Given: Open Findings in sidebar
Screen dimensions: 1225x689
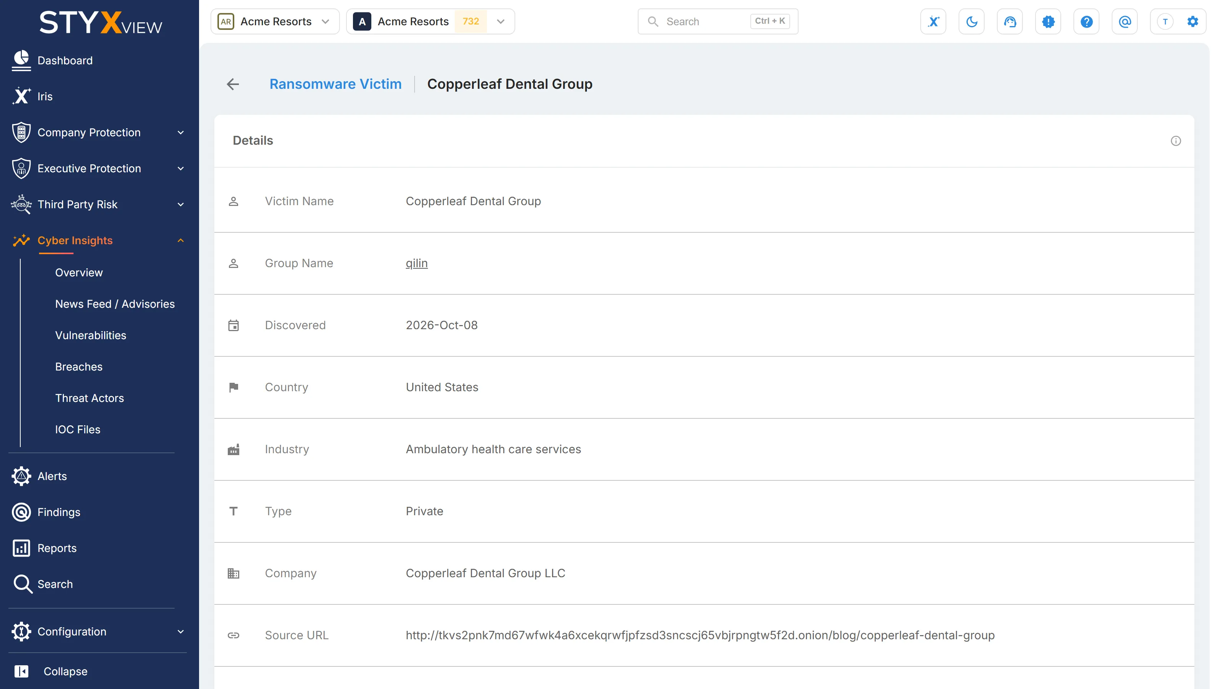Looking at the screenshot, I should click(59, 512).
